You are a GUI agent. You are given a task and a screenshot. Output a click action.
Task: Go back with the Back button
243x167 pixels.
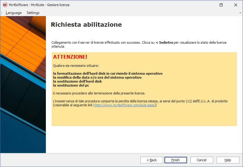click(x=152, y=160)
